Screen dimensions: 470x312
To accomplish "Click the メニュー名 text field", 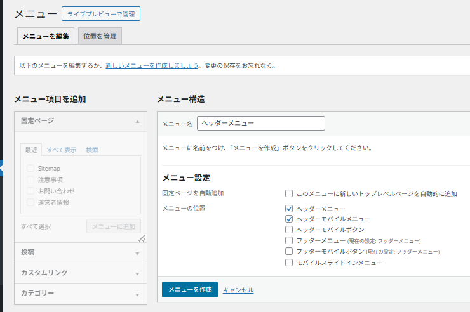I will [260, 123].
